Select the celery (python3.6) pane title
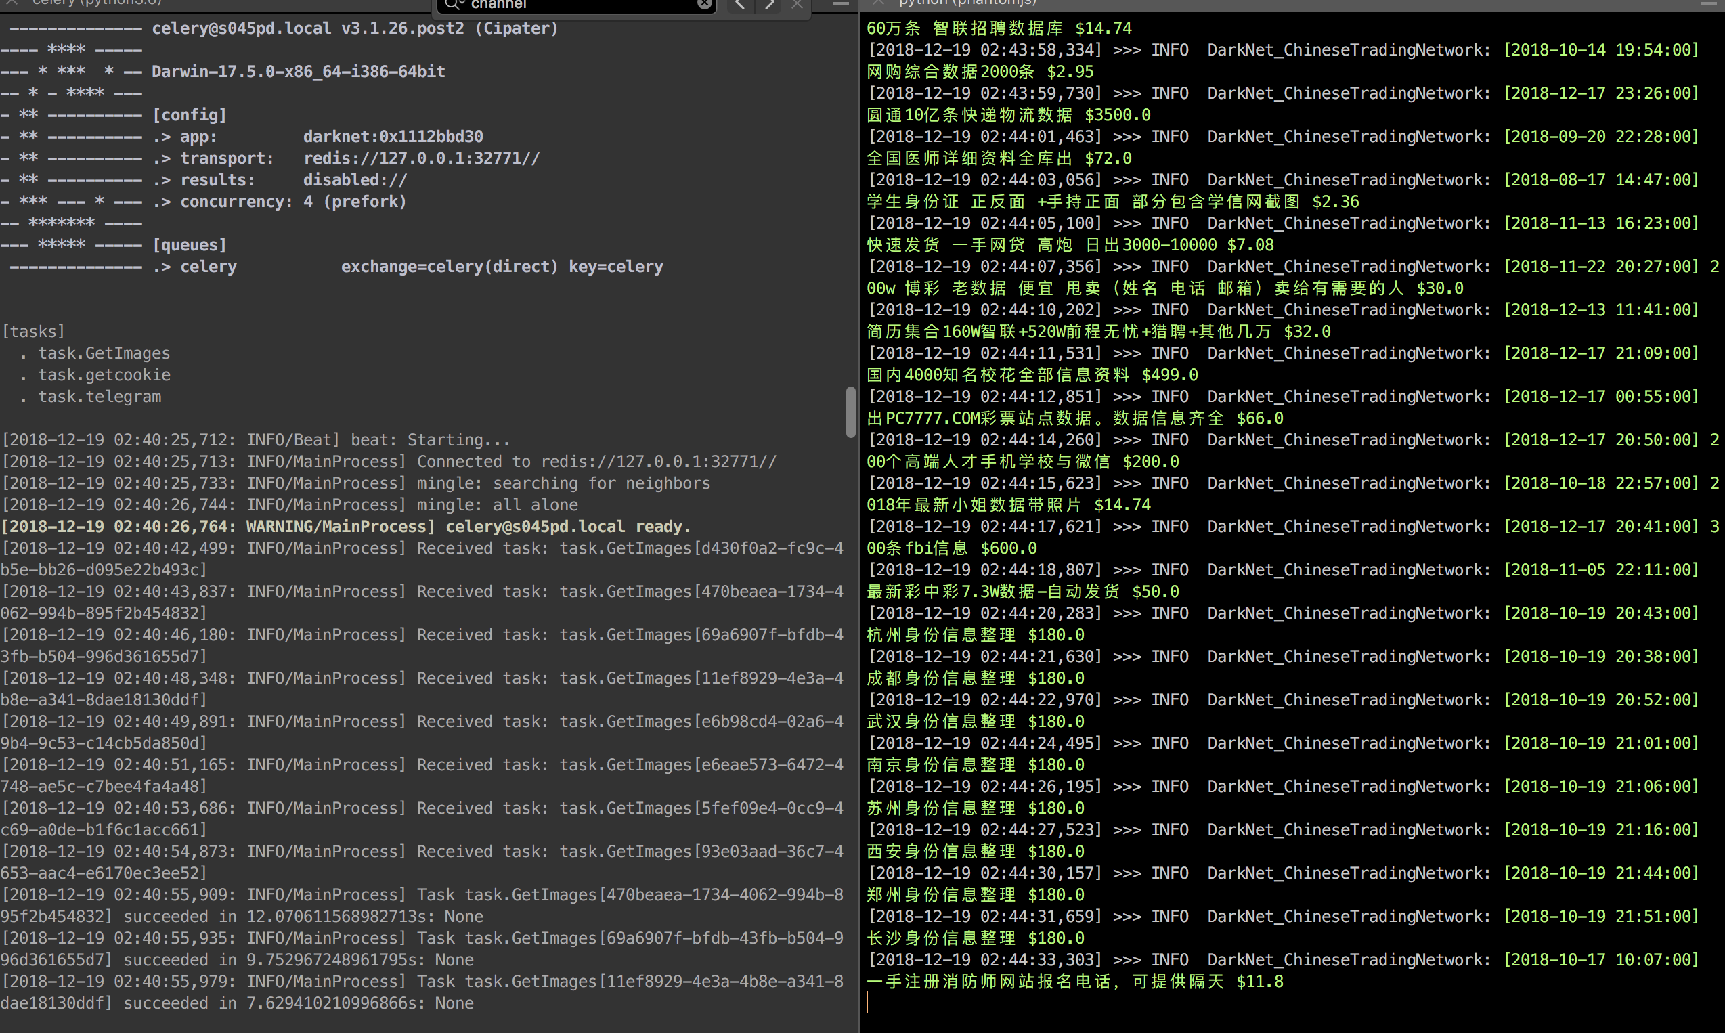The width and height of the screenshot is (1725, 1033). point(97,3)
